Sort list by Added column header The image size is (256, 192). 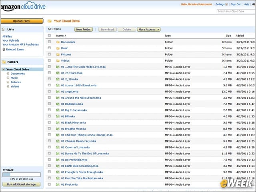[240, 36]
